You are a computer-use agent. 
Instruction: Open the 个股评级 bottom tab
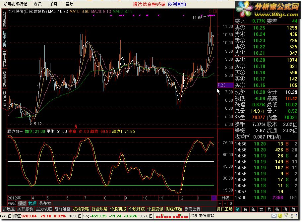coord(137,209)
